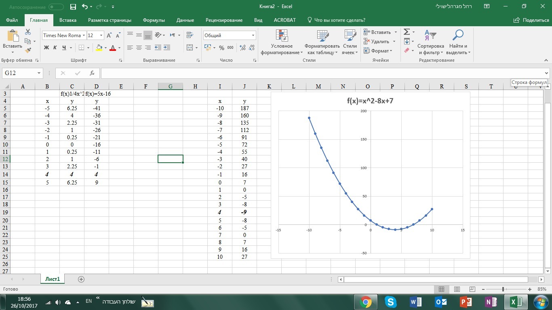Toggle Bold formatting (Ж)
The height and width of the screenshot is (310, 552).
[46, 48]
